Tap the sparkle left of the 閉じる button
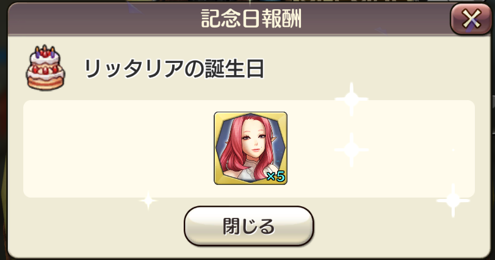The image size is (495, 260). pyautogui.click(x=148, y=200)
